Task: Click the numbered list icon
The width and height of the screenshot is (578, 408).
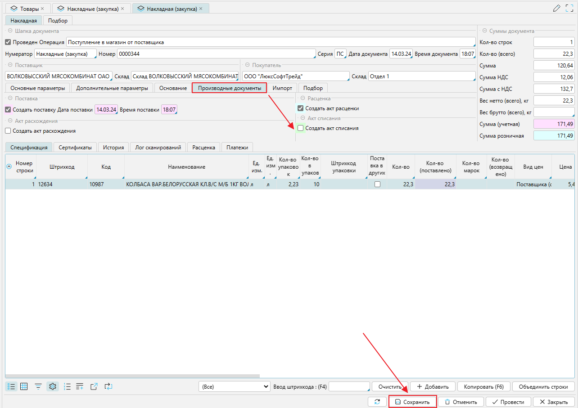Action: (68, 386)
